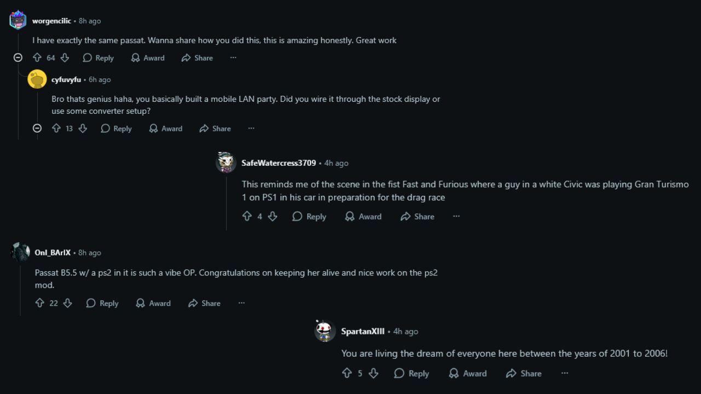Viewport: 701px width, 394px height.
Task: Upvote worgencilic's Passat comment
Action: pyautogui.click(x=37, y=57)
